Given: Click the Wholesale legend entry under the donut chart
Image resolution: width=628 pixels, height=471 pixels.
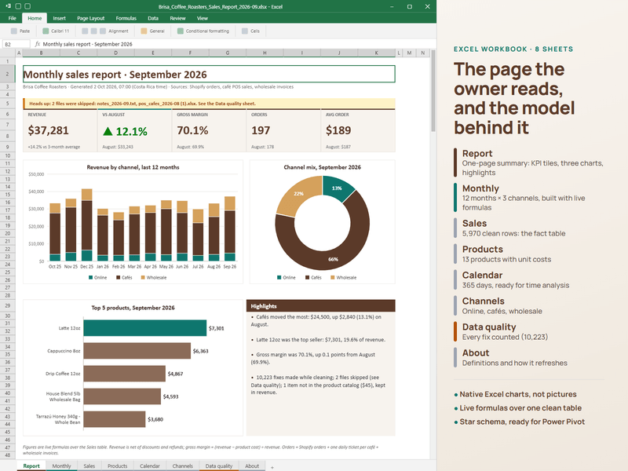Looking at the screenshot, I should (343, 278).
